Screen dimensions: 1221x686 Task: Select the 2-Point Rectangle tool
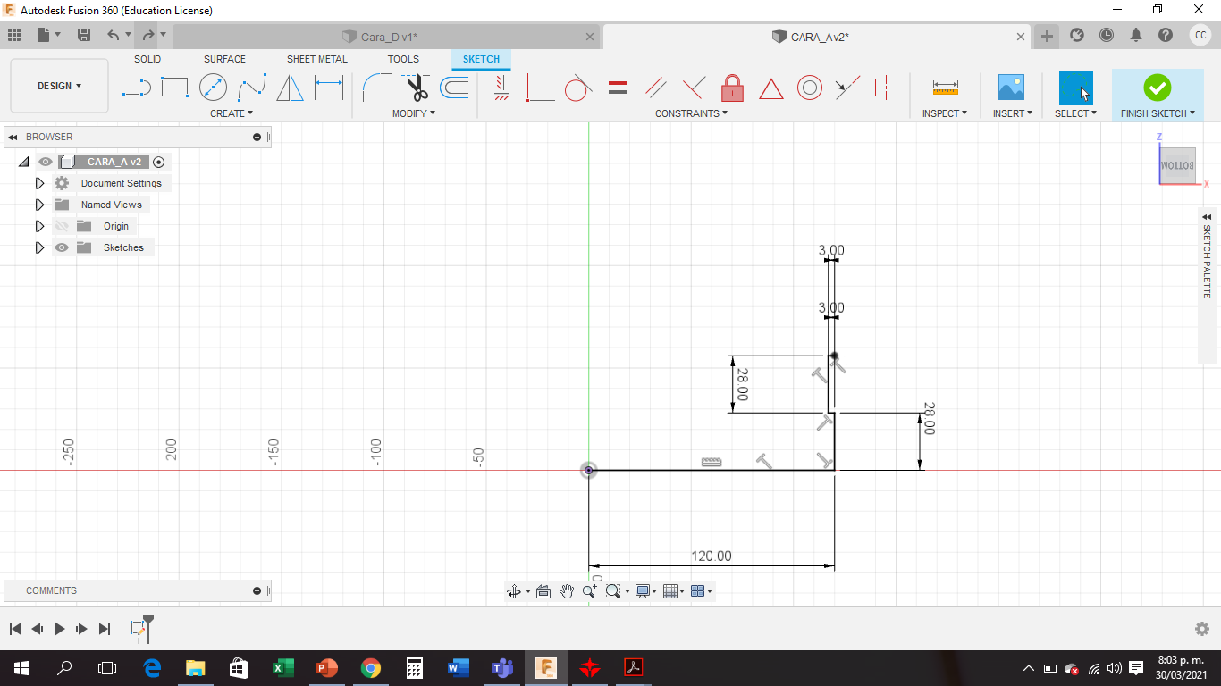tap(174, 88)
